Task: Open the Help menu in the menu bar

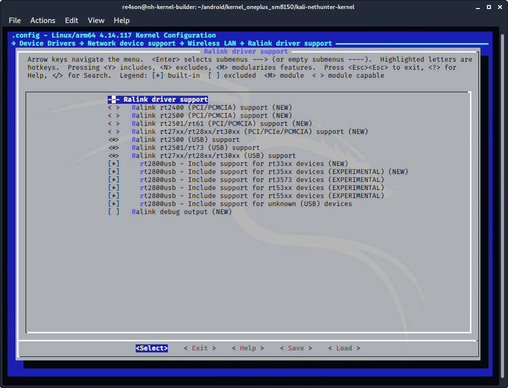Action: [x=121, y=21]
